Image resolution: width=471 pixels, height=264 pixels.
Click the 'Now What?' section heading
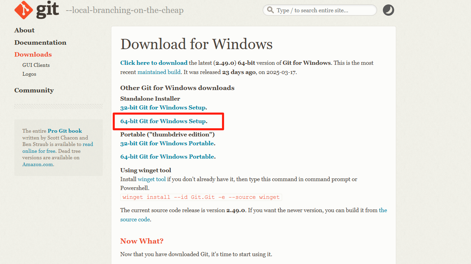tap(142, 241)
